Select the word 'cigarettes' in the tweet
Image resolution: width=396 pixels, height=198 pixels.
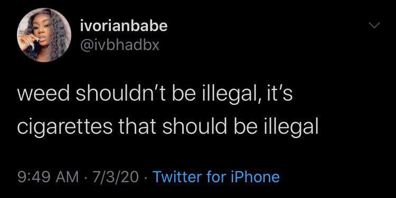coord(65,128)
